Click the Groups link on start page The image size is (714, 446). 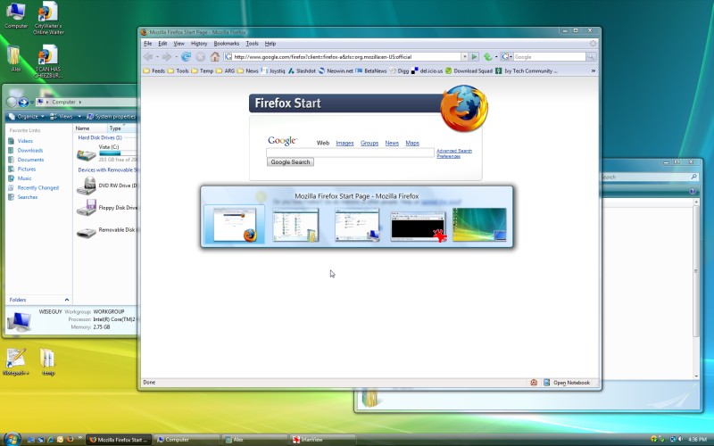369,143
